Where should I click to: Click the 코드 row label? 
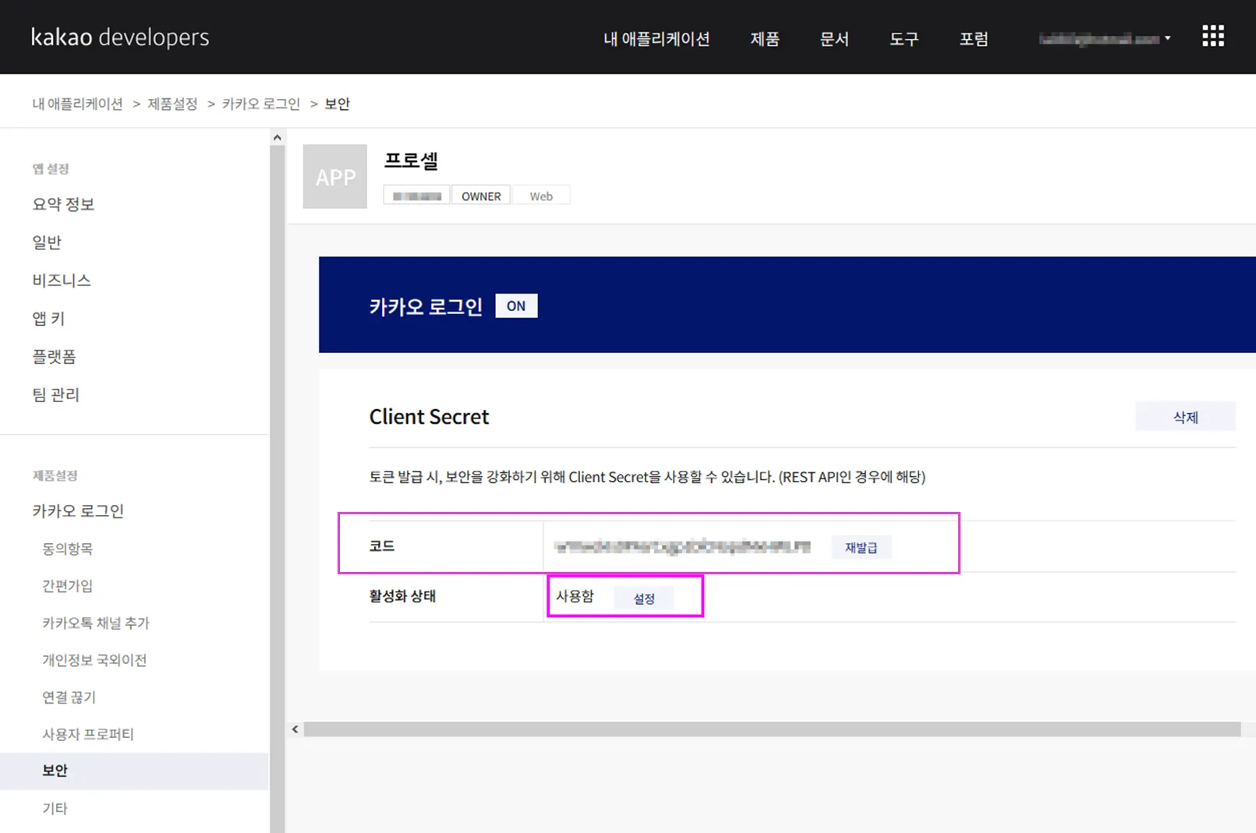coord(382,546)
